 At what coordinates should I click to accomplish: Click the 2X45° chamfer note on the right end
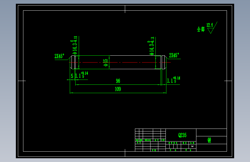pos(174,55)
